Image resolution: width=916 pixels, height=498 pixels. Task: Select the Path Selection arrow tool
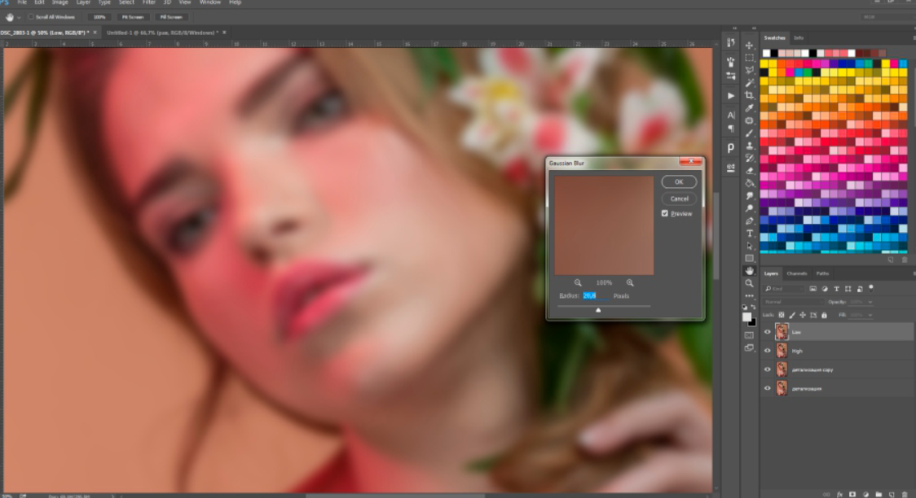(x=750, y=246)
